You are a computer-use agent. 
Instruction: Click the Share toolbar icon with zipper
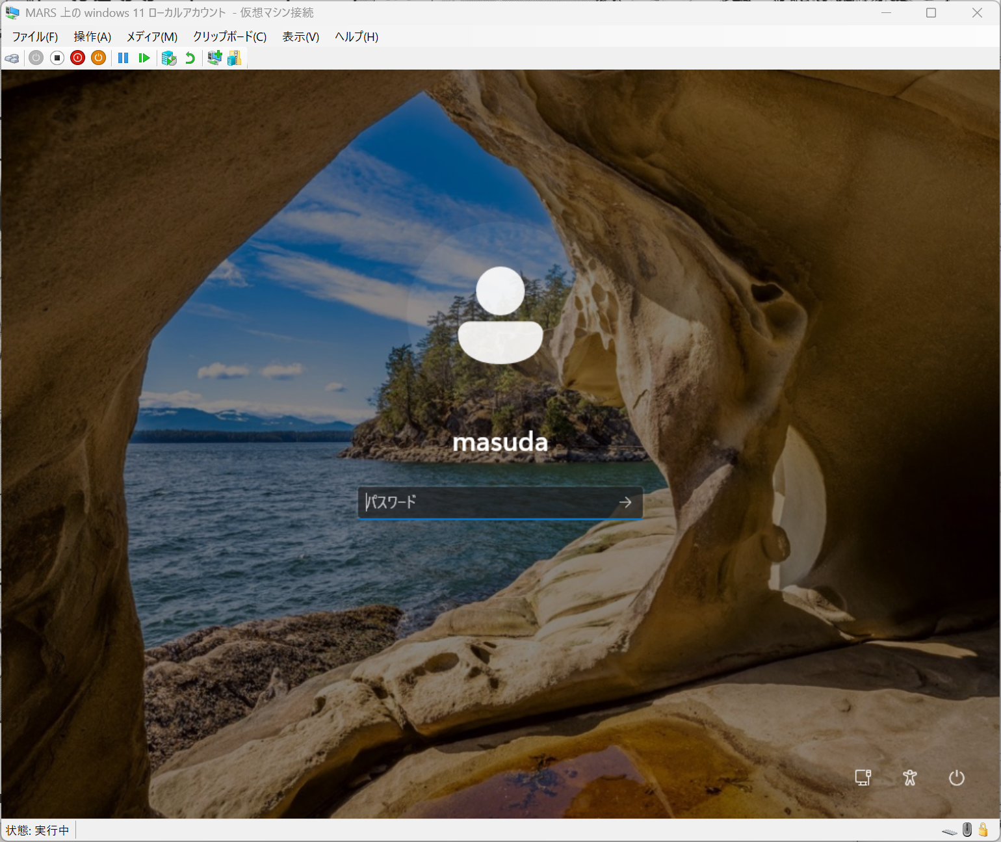coord(235,59)
